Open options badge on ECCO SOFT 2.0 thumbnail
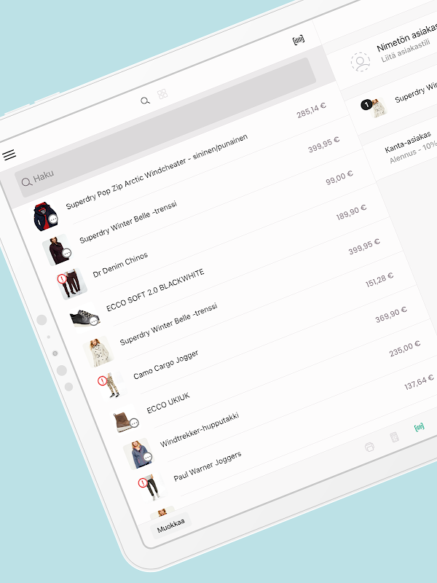Image resolution: width=437 pixels, height=583 pixels. point(94,321)
